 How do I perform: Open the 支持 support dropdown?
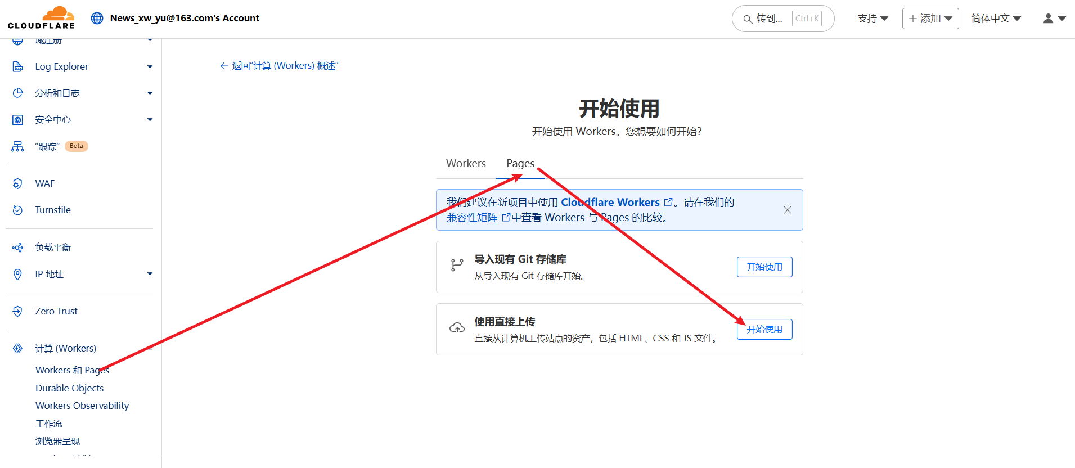[x=872, y=19]
